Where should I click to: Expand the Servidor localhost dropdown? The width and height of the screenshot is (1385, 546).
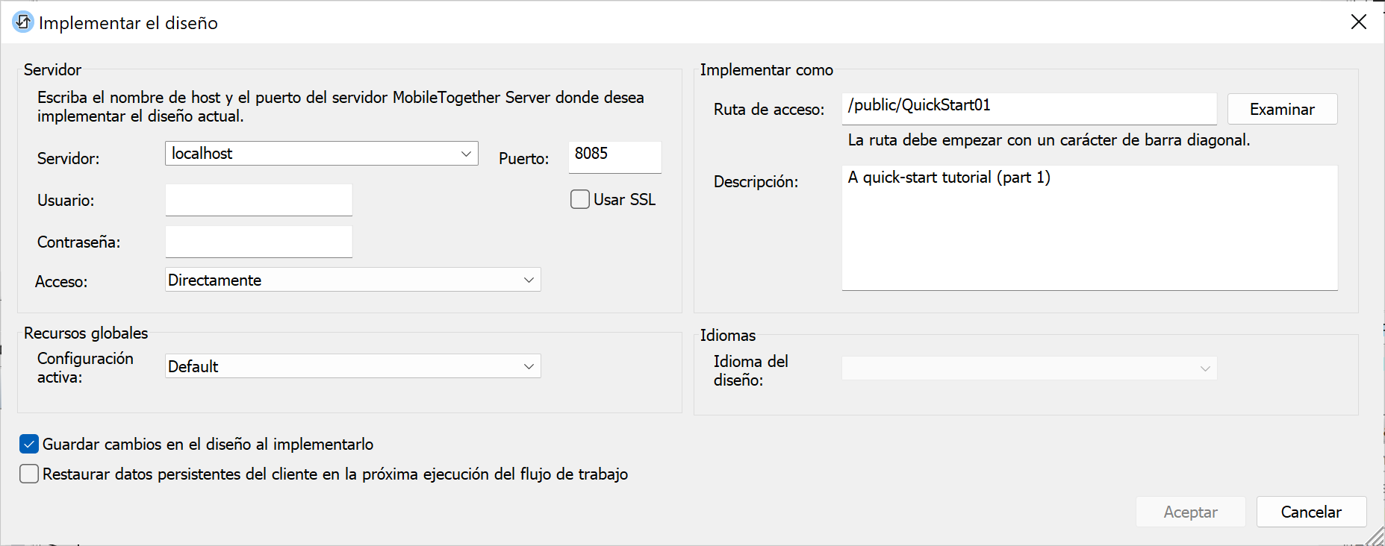coord(466,154)
